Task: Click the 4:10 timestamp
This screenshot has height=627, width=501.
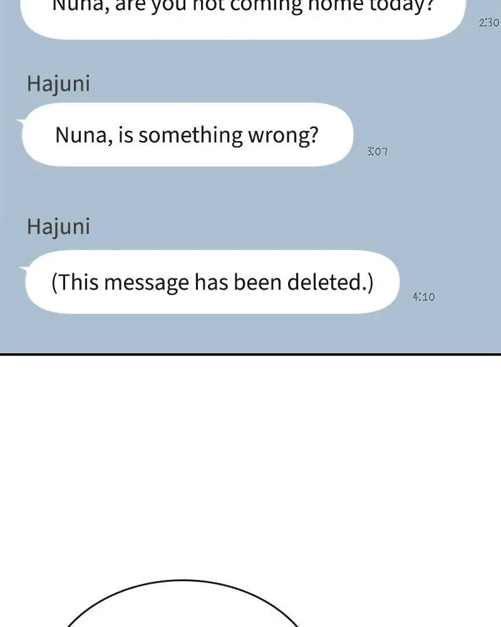Action: pyautogui.click(x=423, y=297)
